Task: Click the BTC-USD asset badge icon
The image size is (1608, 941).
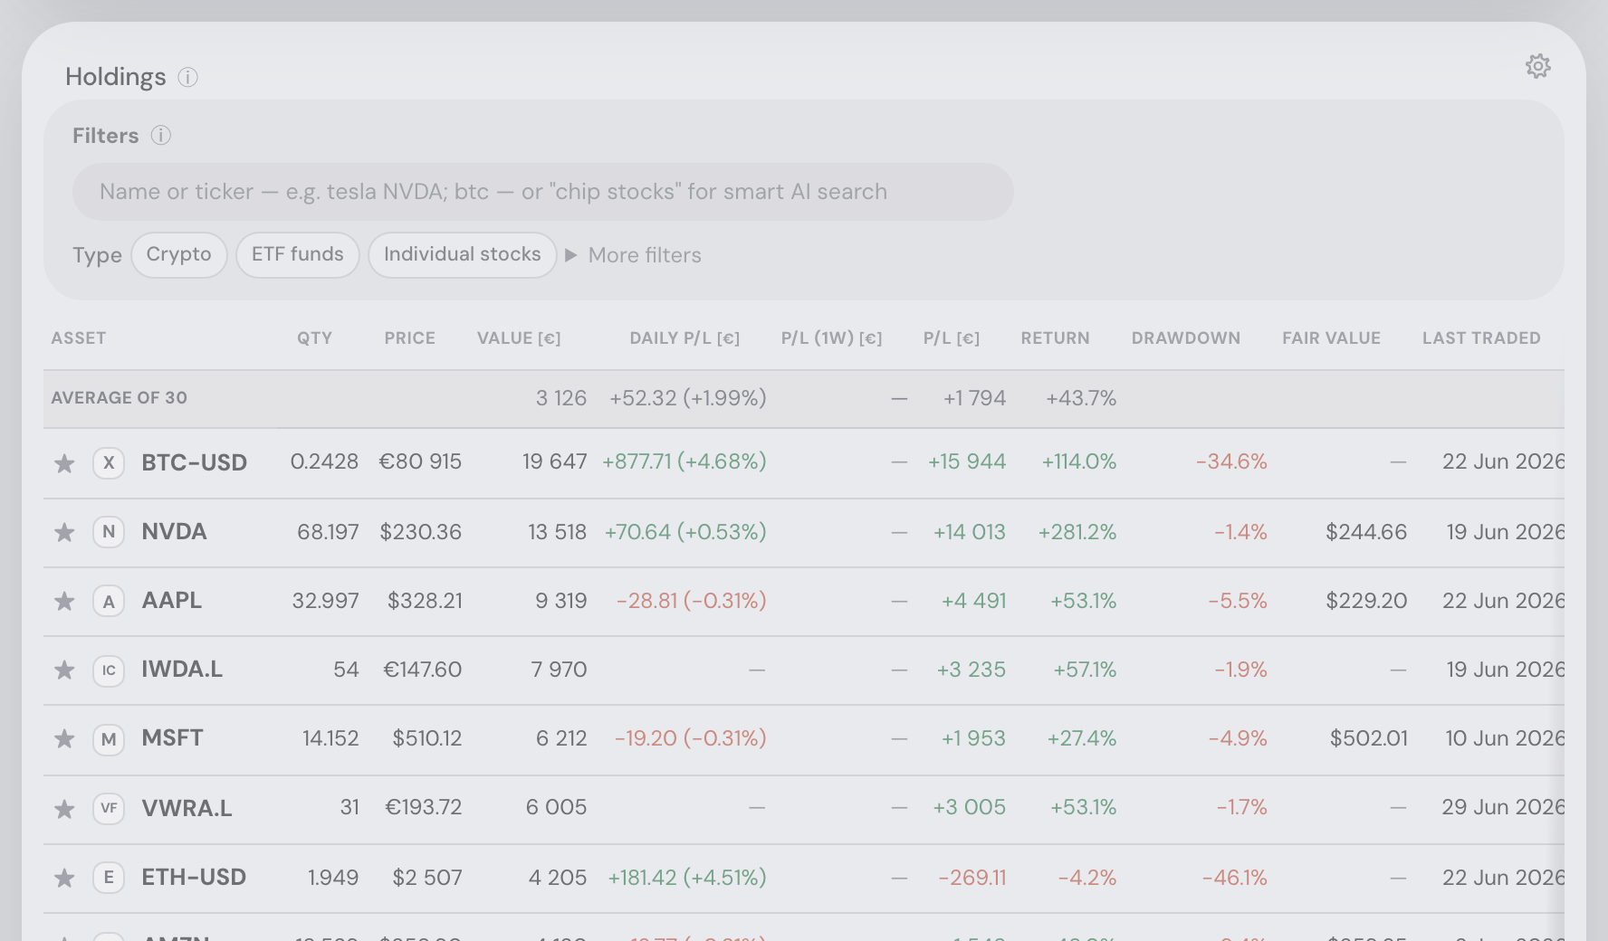Action: coord(109,463)
